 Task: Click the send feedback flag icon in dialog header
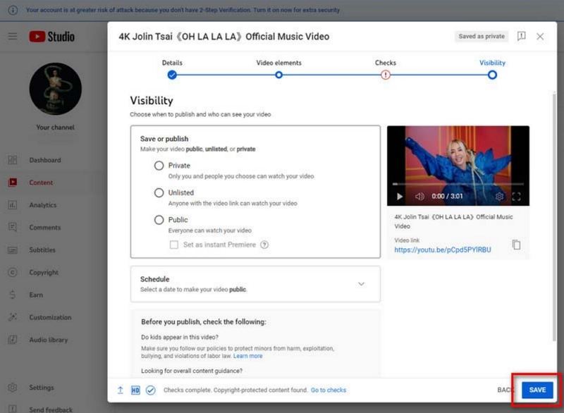(521, 37)
